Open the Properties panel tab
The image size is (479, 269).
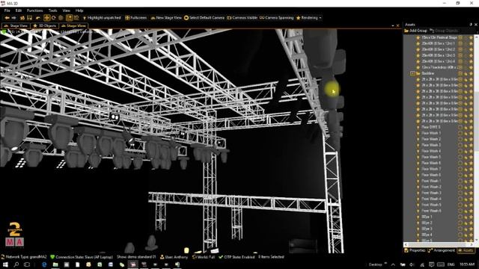pyautogui.click(x=415, y=250)
